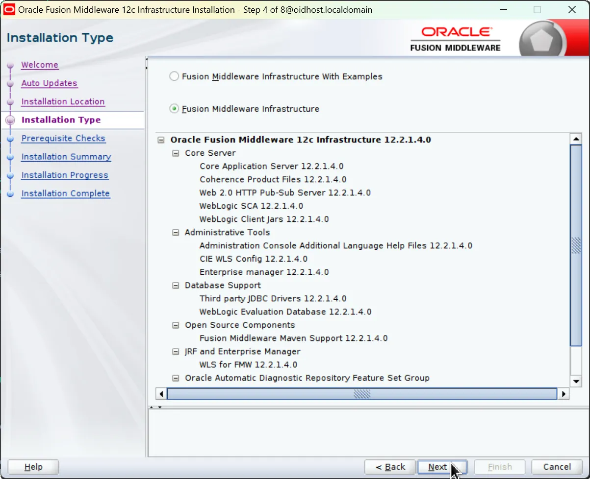Minimize the installer window

(503, 10)
